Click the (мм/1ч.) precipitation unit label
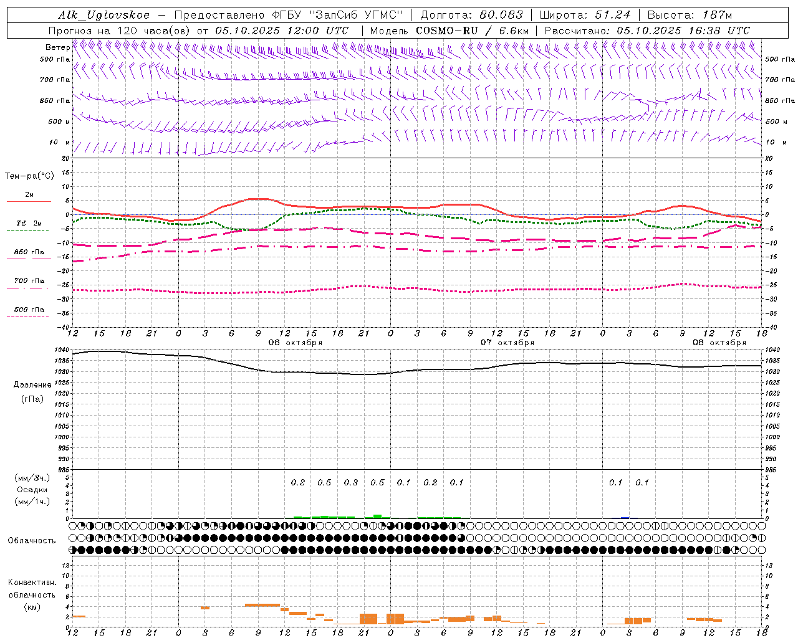This screenshot has width=798, height=638. (32, 502)
